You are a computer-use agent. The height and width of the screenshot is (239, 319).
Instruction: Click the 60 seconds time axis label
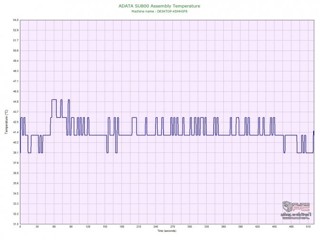click(x=54, y=227)
